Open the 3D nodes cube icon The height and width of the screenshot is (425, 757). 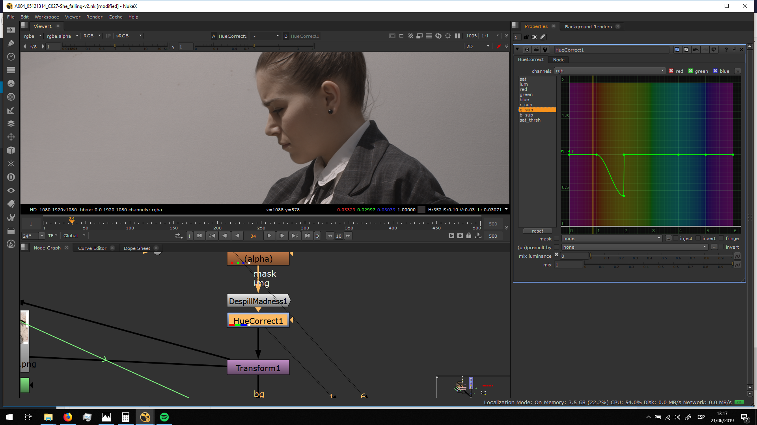(x=11, y=150)
